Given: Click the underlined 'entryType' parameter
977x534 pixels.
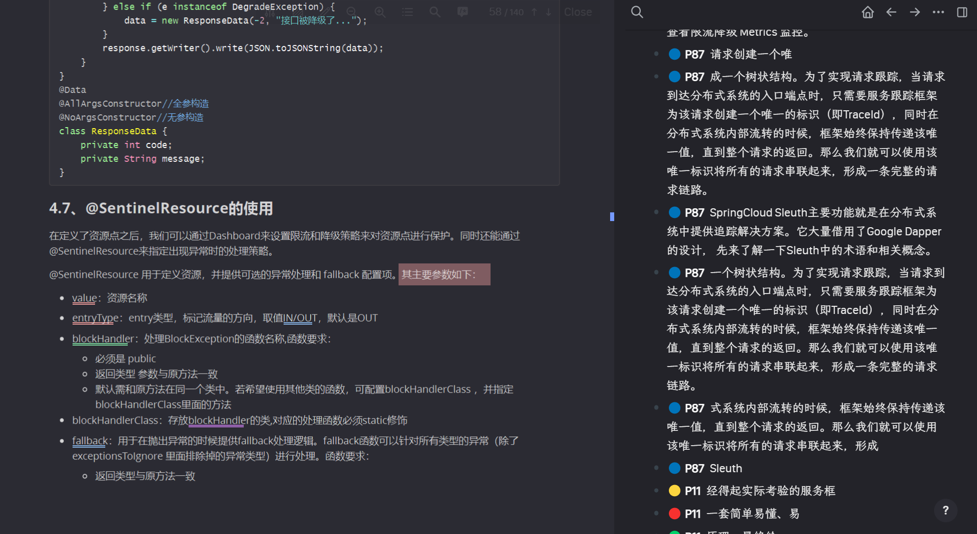Looking at the screenshot, I should click(x=96, y=318).
